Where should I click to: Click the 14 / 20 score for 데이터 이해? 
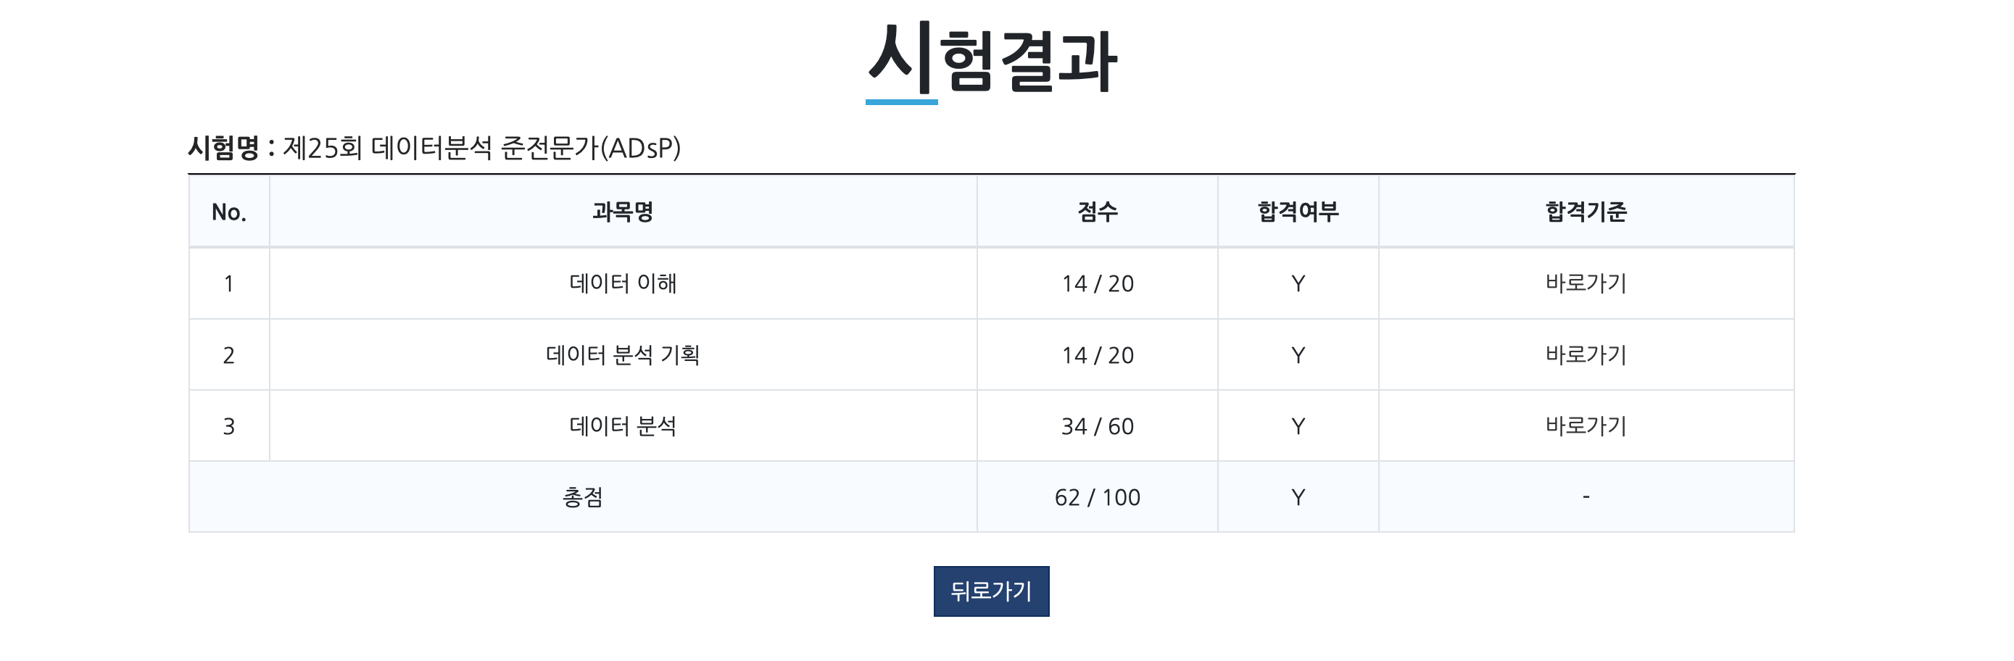[1097, 283]
